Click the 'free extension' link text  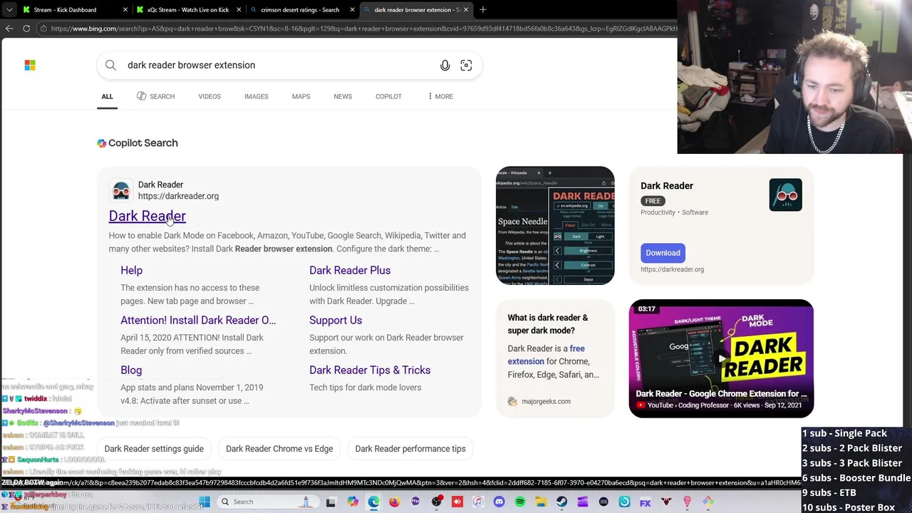click(546, 355)
